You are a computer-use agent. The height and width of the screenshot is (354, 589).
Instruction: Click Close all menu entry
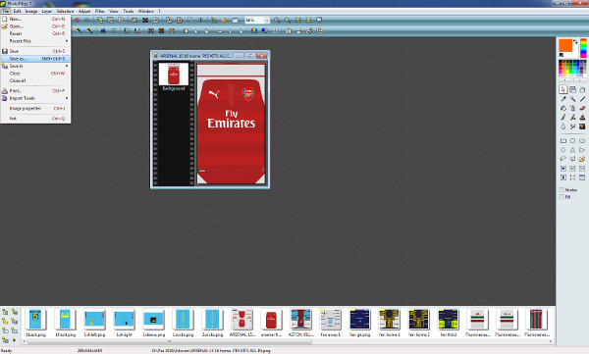[35, 80]
